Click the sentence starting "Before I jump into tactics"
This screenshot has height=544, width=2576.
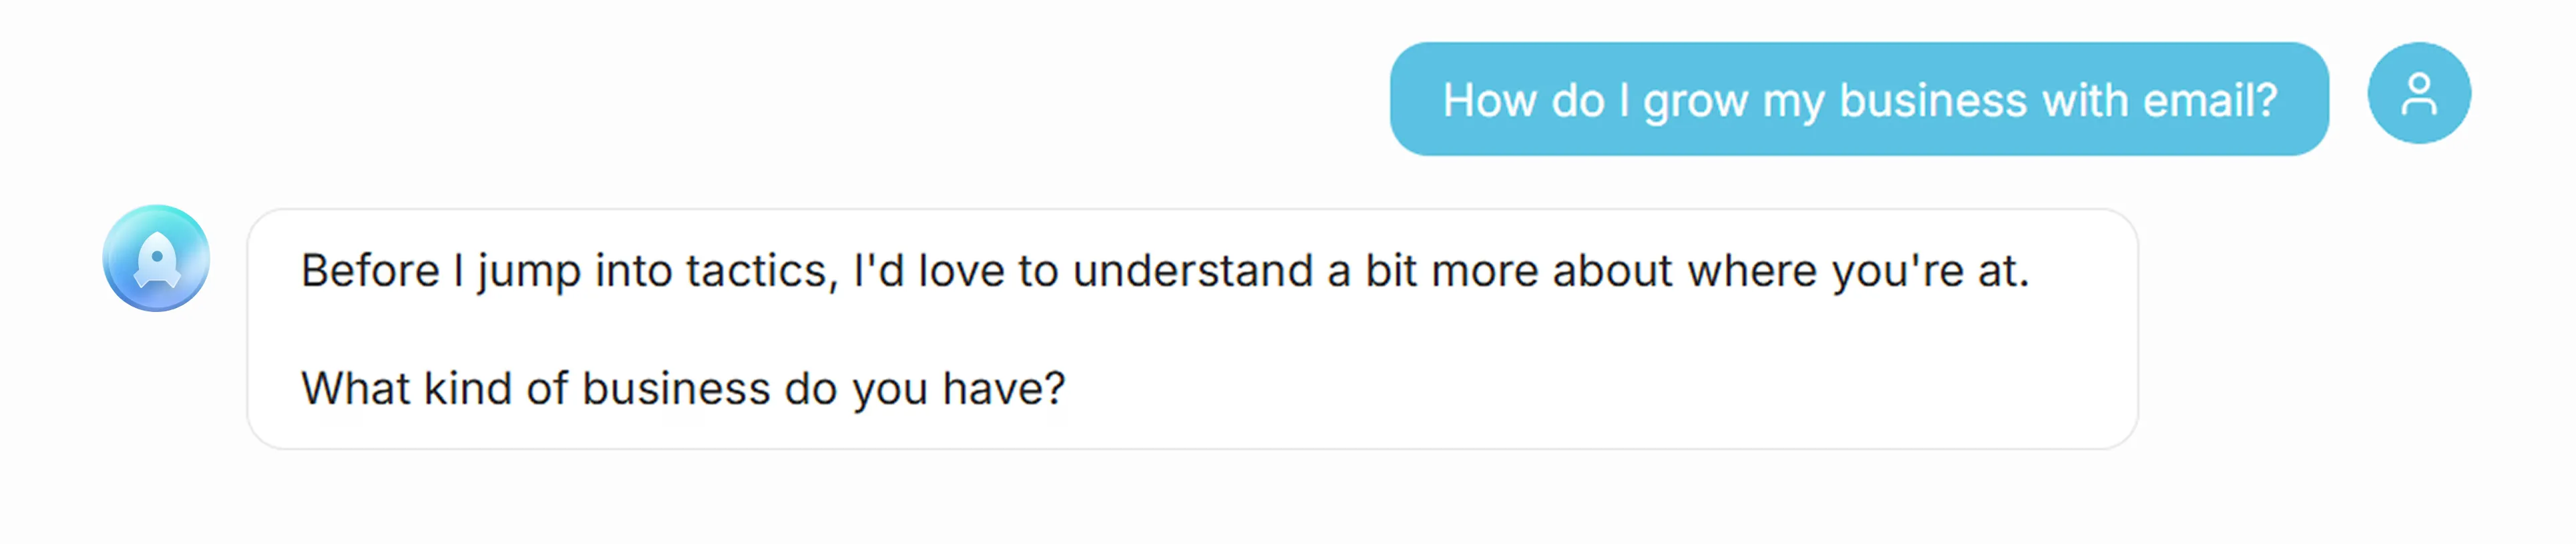(1164, 271)
